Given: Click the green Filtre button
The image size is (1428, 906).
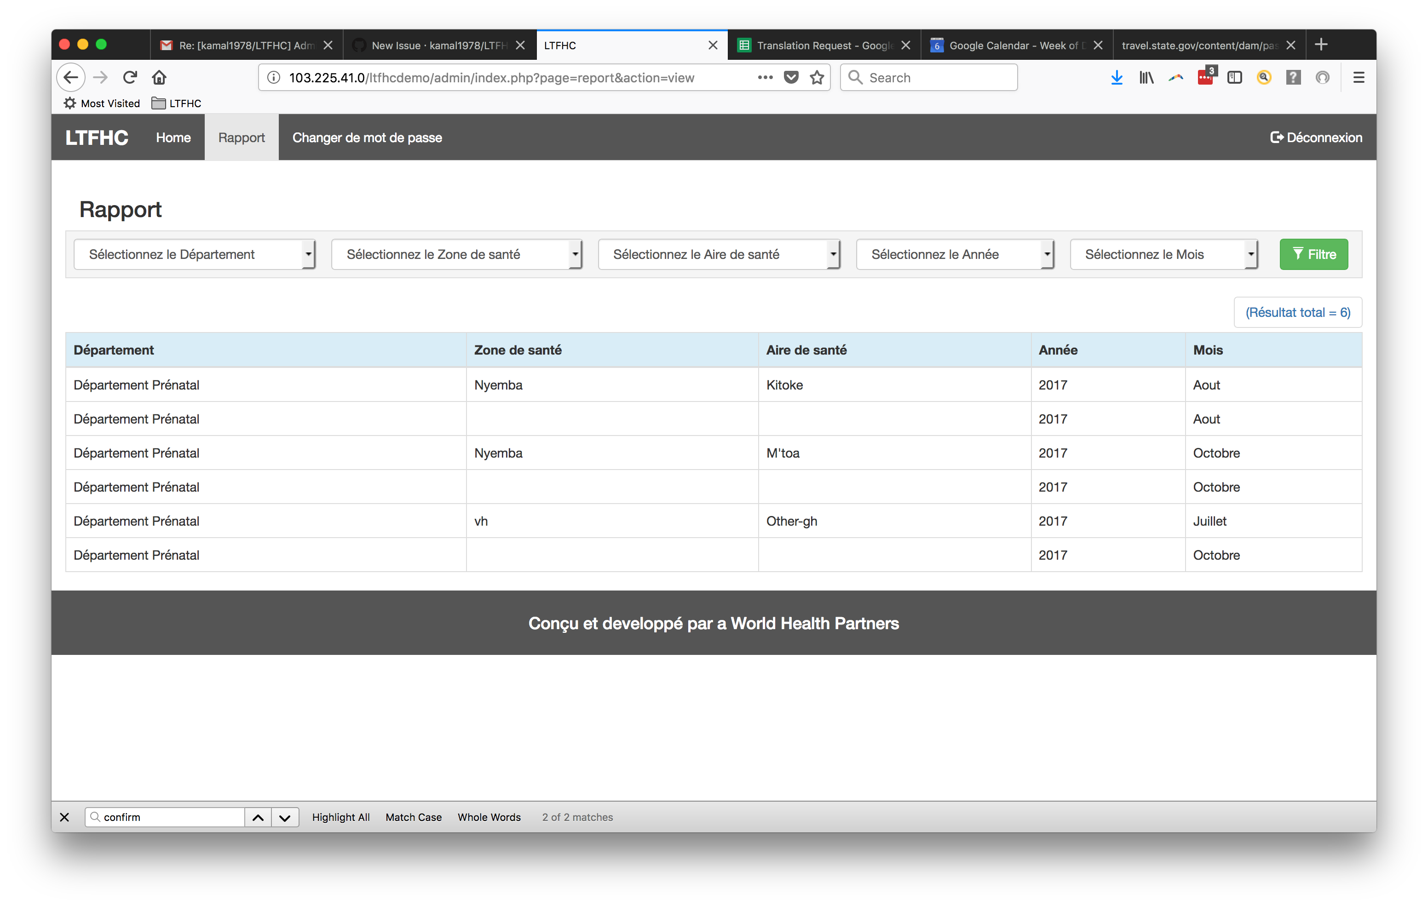Looking at the screenshot, I should pyautogui.click(x=1313, y=254).
